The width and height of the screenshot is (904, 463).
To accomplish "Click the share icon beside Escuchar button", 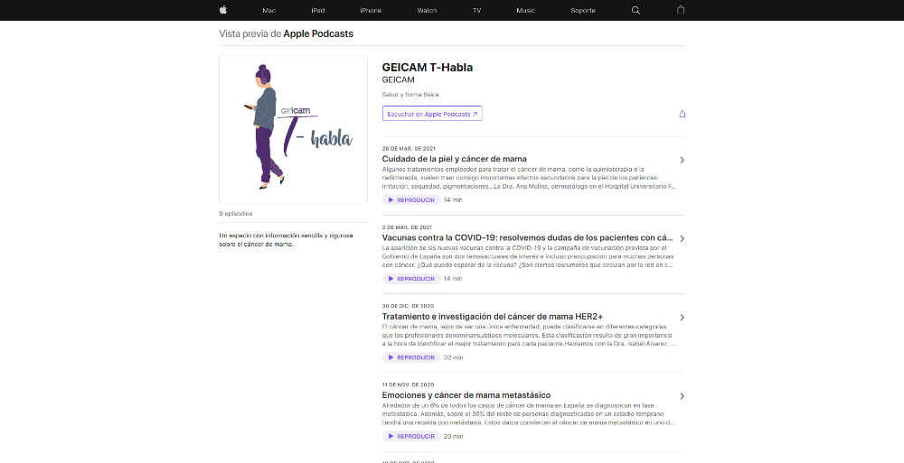I will click(682, 114).
